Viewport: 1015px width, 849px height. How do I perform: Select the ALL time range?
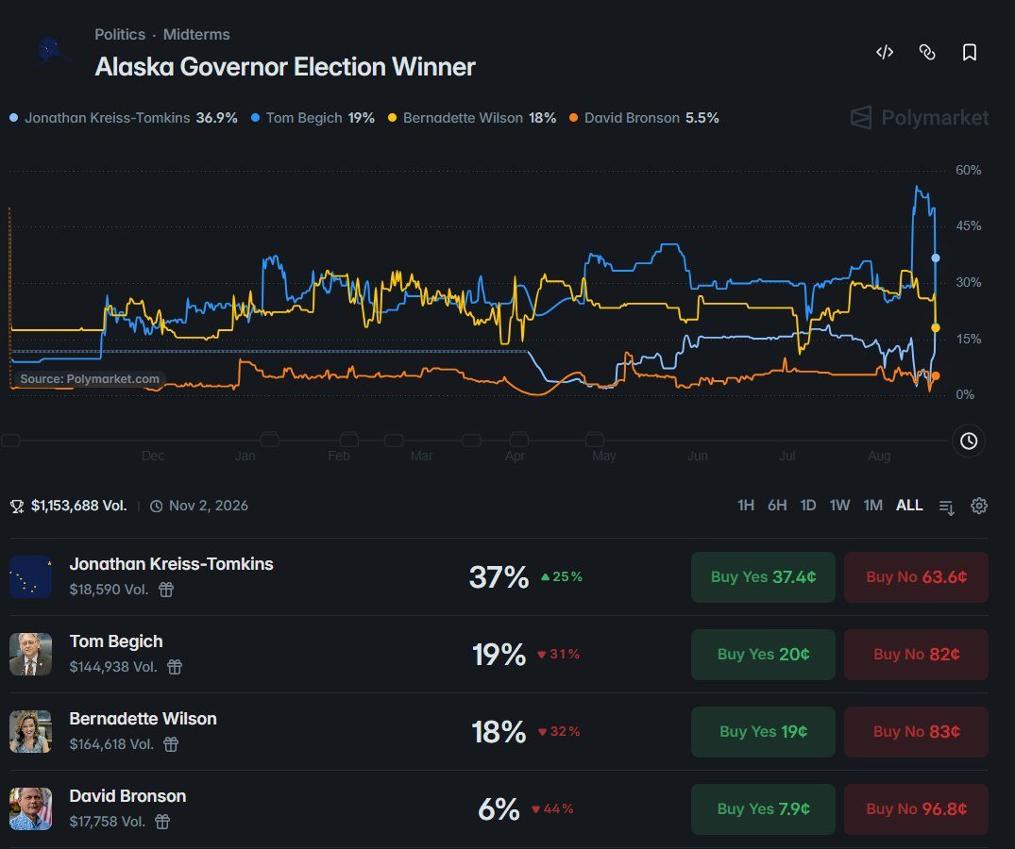909,506
